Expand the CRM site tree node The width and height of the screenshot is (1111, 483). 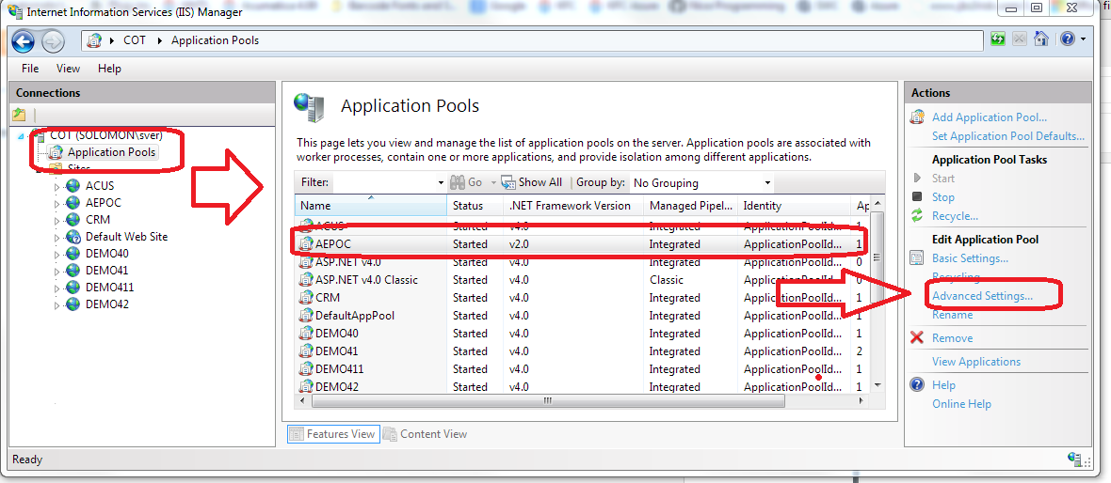[57, 220]
